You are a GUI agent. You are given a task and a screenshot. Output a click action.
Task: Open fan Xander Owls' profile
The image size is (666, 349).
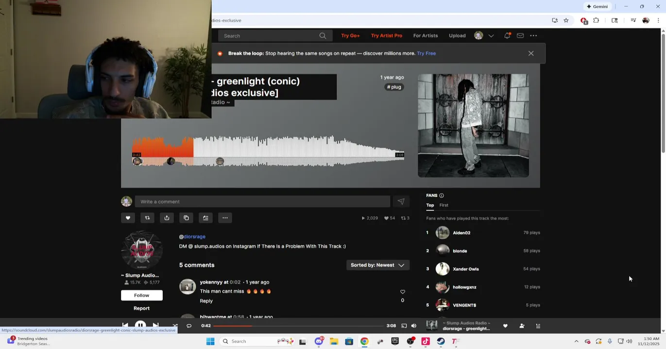(466, 269)
